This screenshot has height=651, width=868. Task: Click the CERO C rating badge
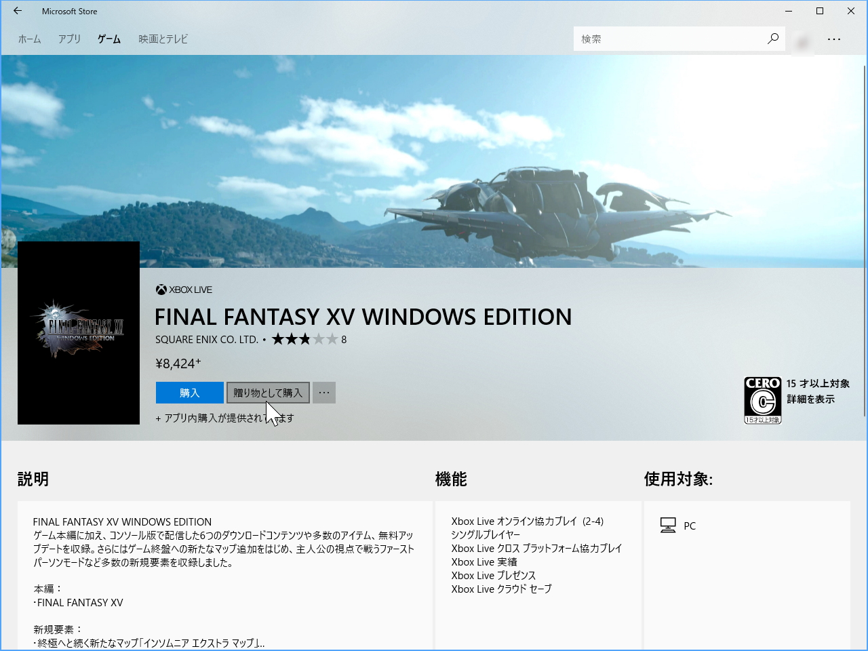(x=763, y=400)
